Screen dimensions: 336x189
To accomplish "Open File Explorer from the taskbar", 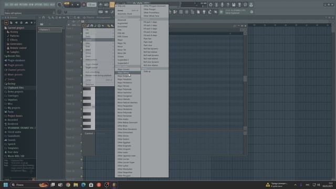I will click(x=76, y=185).
